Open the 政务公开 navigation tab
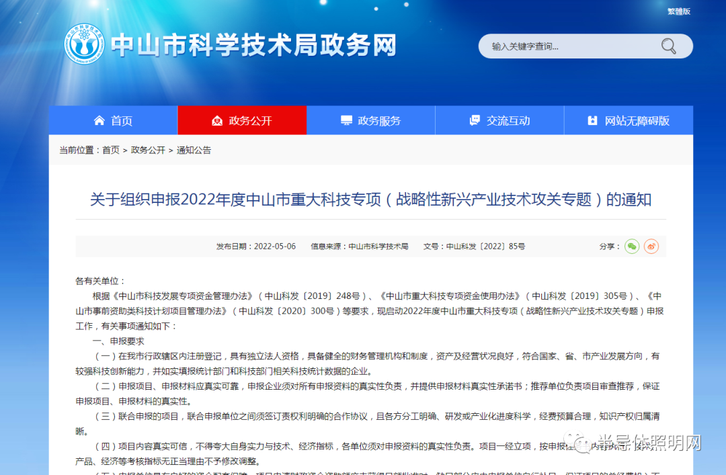Screen dimensions: 726x475 [242, 120]
